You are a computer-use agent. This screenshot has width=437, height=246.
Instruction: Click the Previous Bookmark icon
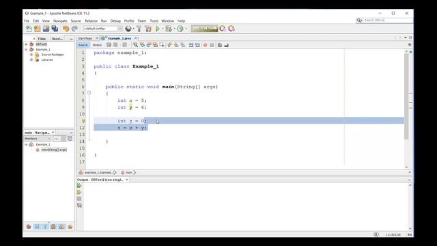tap(170, 45)
